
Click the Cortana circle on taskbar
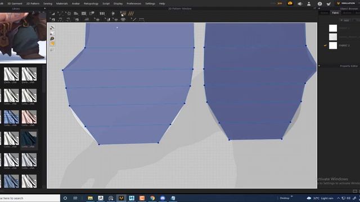(65, 198)
